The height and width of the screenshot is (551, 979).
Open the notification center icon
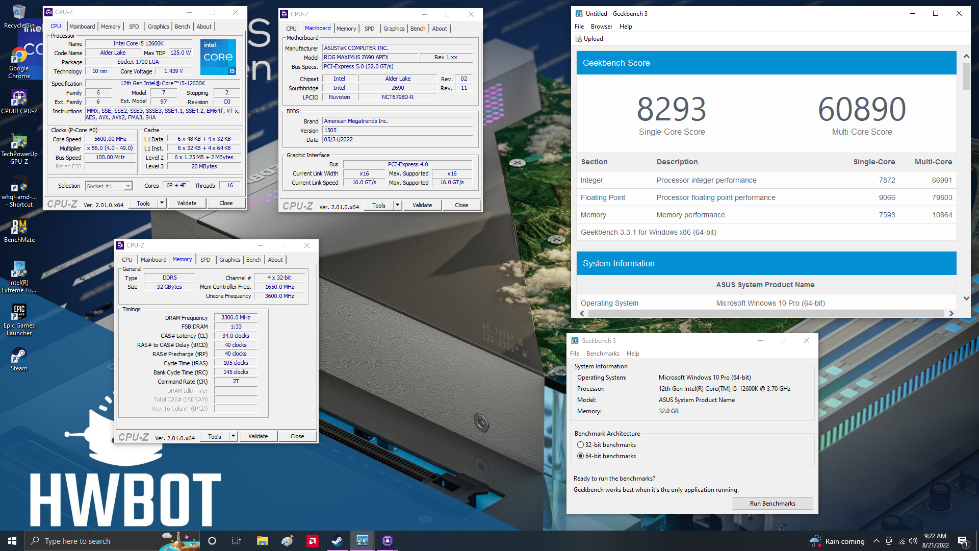tap(963, 541)
